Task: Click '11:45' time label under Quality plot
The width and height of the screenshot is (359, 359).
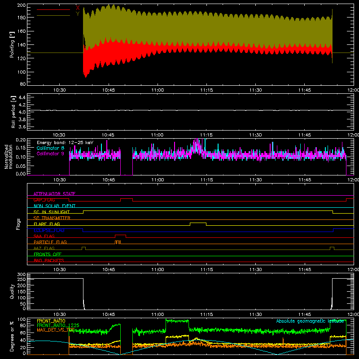Action: 305,315
